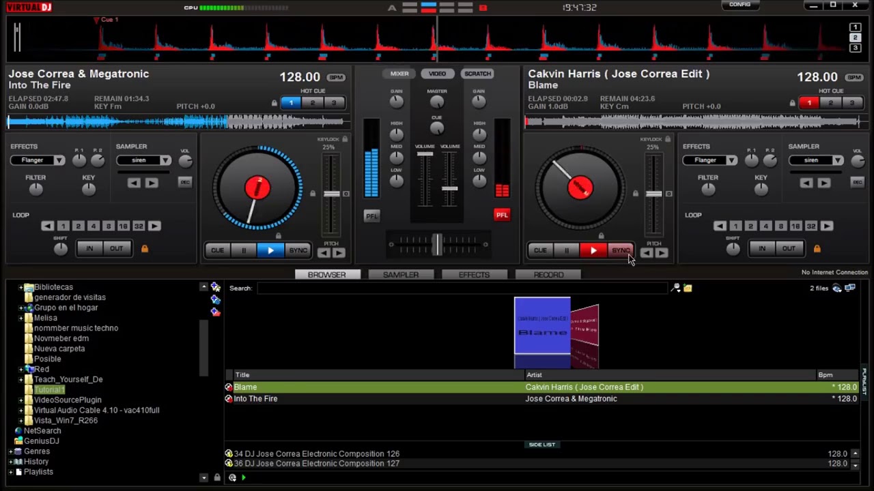Click the right channel volume fader
The height and width of the screenshot is (491, 874).
click(449, 188)
